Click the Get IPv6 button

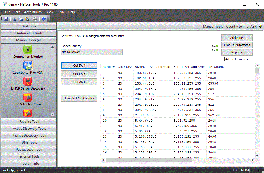pyautogui.click(x=79, y=74)
